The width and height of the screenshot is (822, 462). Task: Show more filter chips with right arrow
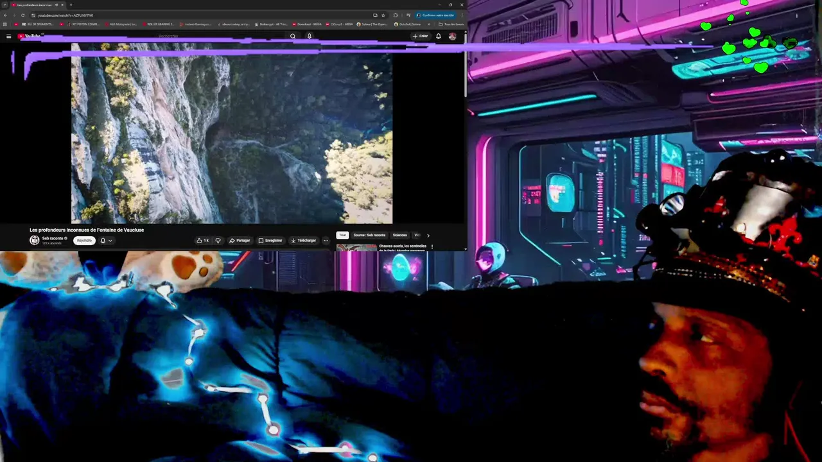(x=428, y=235)
